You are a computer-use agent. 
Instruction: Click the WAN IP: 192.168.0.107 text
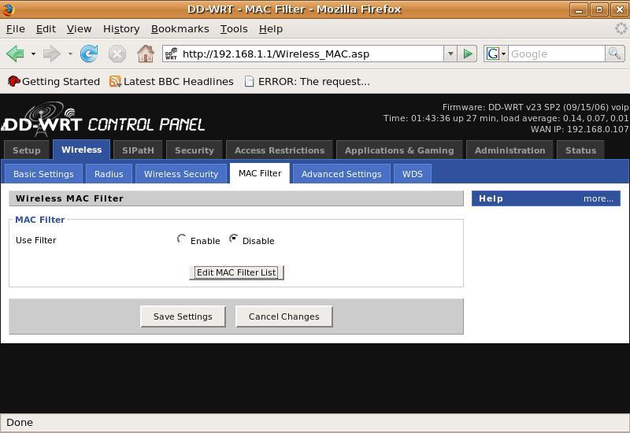pos(580,129)
